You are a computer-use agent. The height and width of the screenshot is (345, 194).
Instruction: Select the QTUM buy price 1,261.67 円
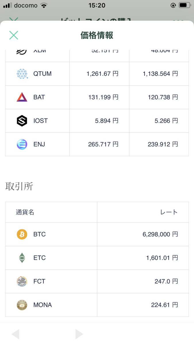click(x=102, y=74)
